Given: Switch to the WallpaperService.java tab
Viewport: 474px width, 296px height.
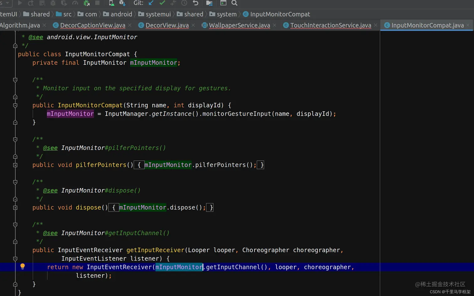Looking at the screenshot, I should point(240,25).
